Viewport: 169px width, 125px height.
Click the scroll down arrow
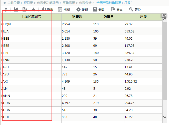click(165, 117)
